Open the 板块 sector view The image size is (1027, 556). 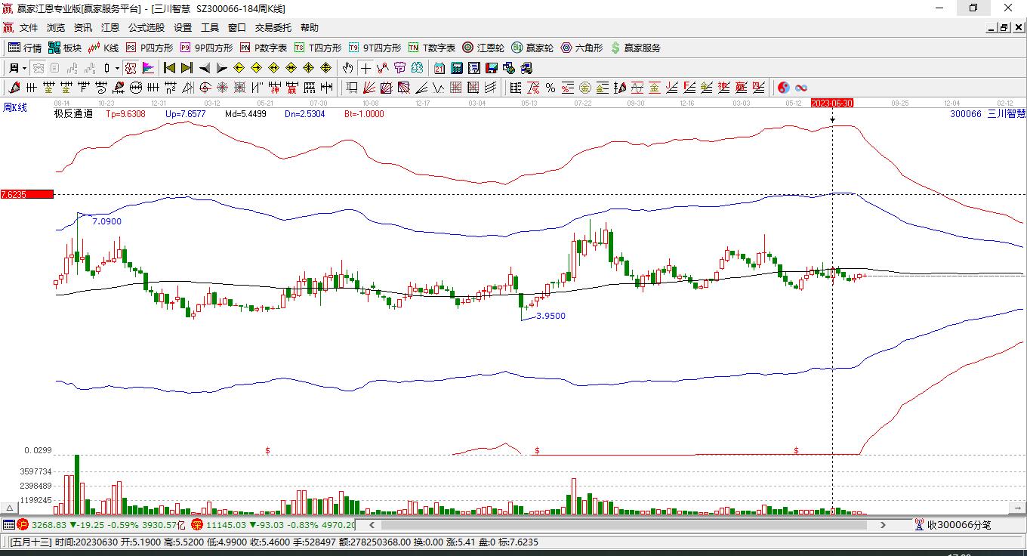65,48
